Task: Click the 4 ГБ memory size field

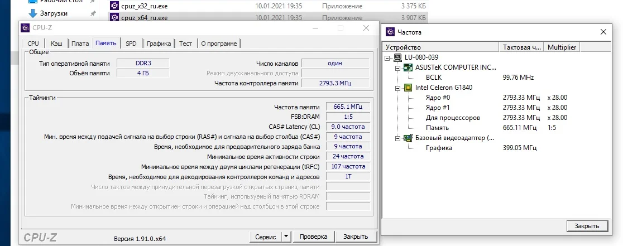Action: click(x=143, y=73)
